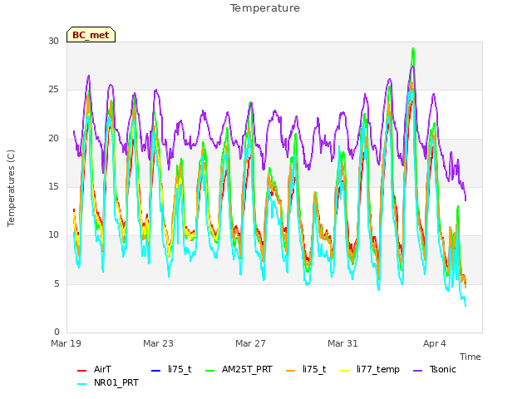Click the 30 y-axis tick label
Viewport: 532px width, 399px height.
[53, 41]
